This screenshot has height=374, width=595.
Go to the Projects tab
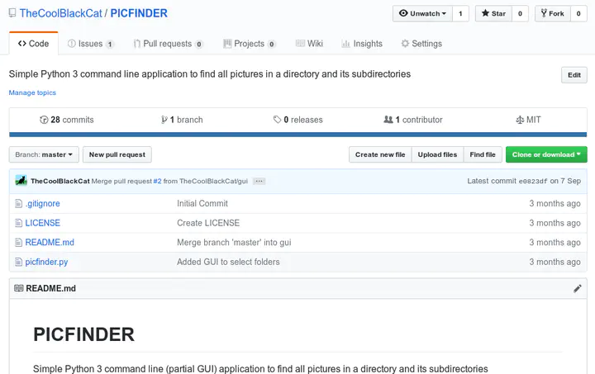249,44
